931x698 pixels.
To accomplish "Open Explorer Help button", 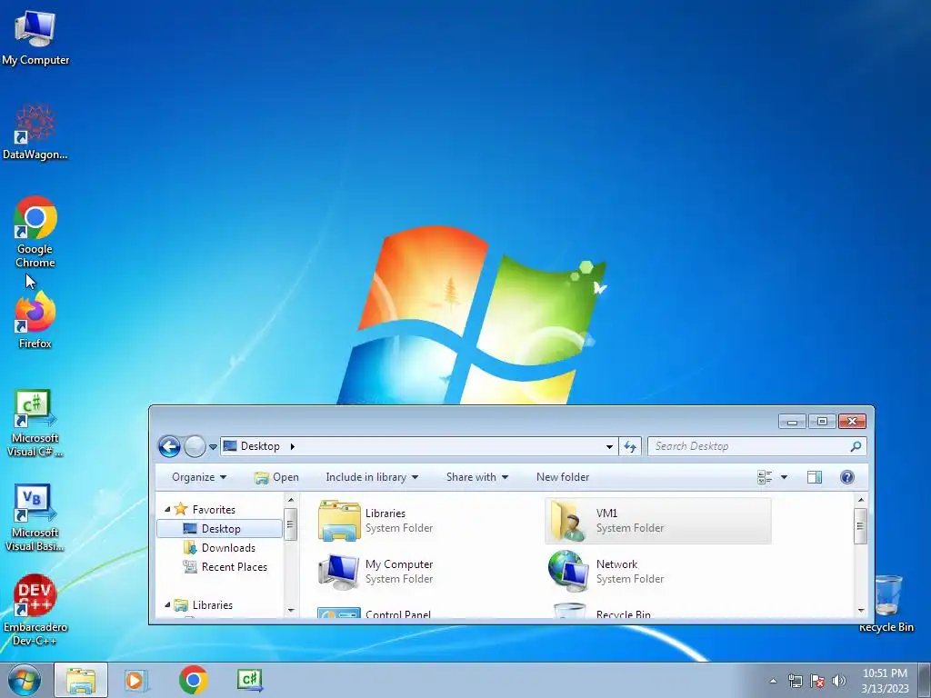I will click(847, 477).
